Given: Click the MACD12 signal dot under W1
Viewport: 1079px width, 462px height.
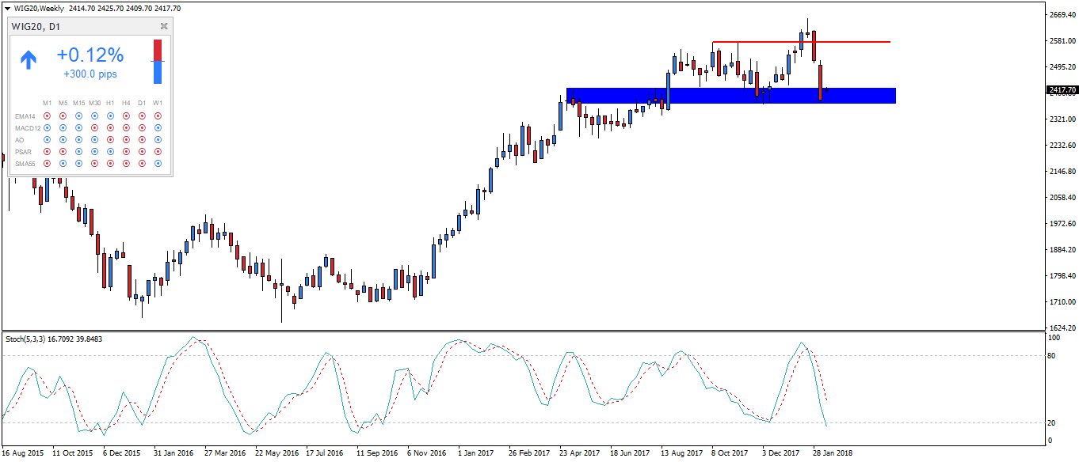Looking at the screenshot, I should (158, 127).
